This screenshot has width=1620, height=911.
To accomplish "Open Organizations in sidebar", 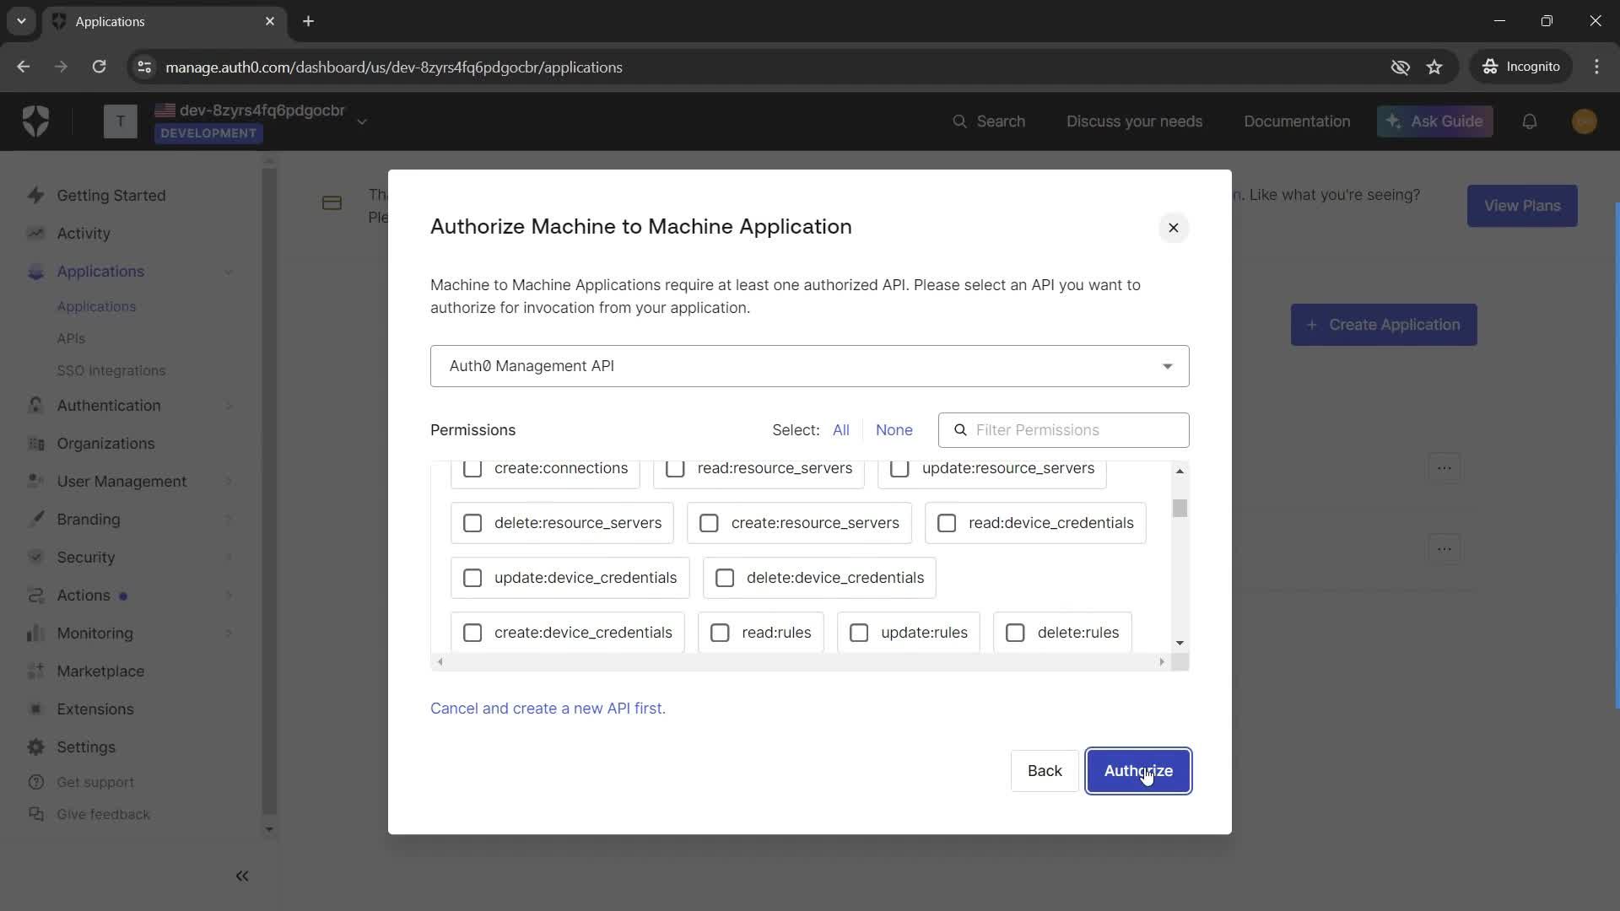I will click(x=105, y=444).
